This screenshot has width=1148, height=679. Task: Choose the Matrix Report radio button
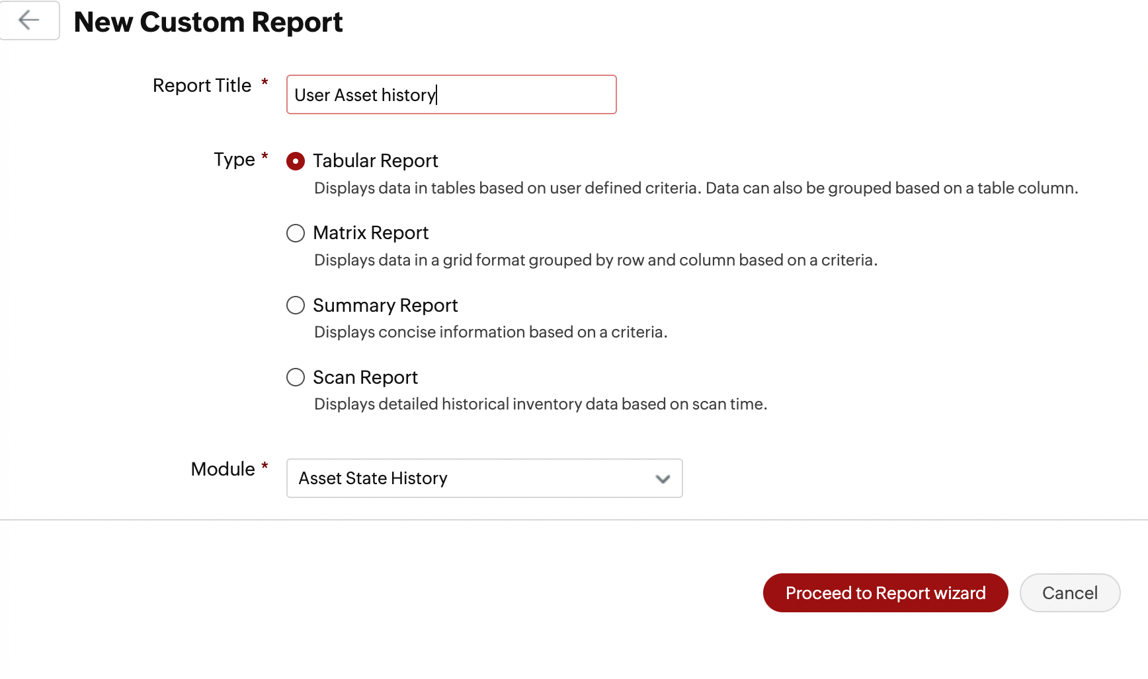(x=296, y=233)
